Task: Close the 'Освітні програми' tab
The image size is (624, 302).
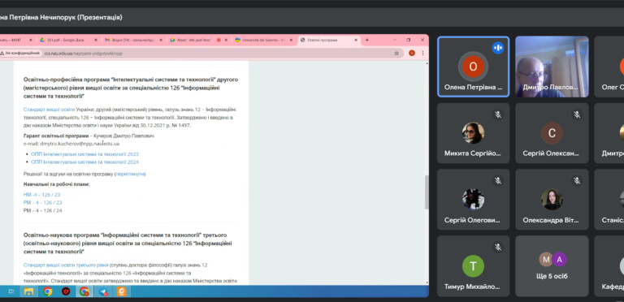Action: 356,40
